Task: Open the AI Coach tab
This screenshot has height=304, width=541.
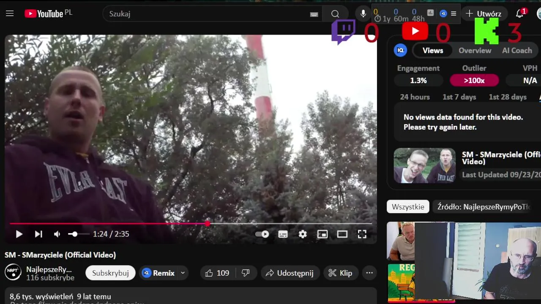Action: (x=517, y=50)
